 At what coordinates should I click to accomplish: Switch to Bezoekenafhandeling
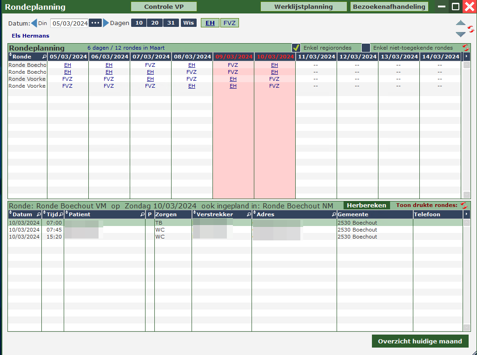[x=390, y=6]
